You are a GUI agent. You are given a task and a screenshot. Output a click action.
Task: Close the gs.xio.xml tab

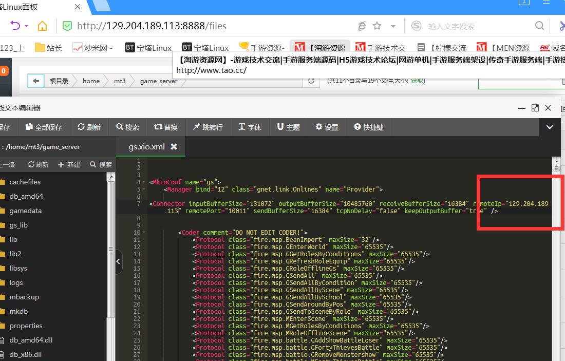pyautogui.click(x=174, y=146)
